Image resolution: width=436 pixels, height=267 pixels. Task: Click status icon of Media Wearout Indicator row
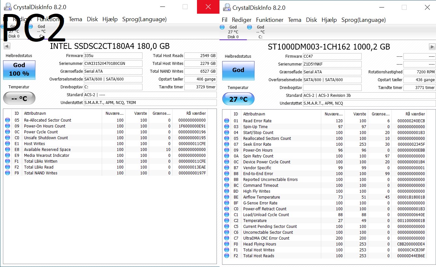click(8, 156)
